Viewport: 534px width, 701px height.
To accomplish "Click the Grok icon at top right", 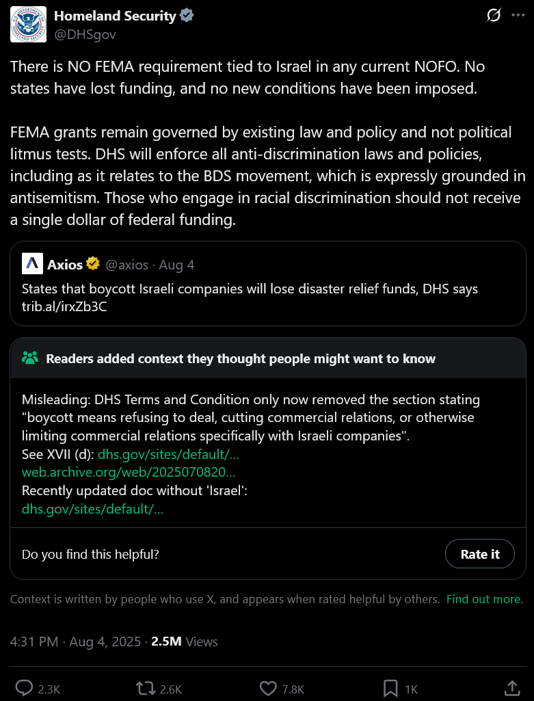I will (494, 16).
